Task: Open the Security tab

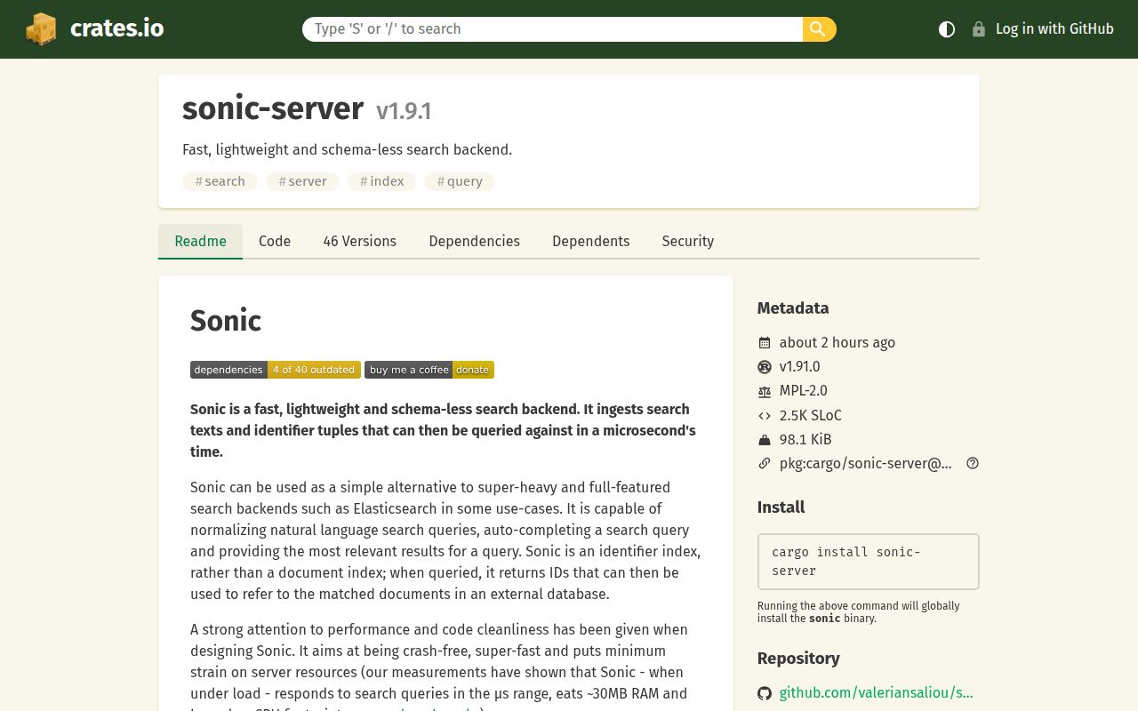Action: (688, 241)
